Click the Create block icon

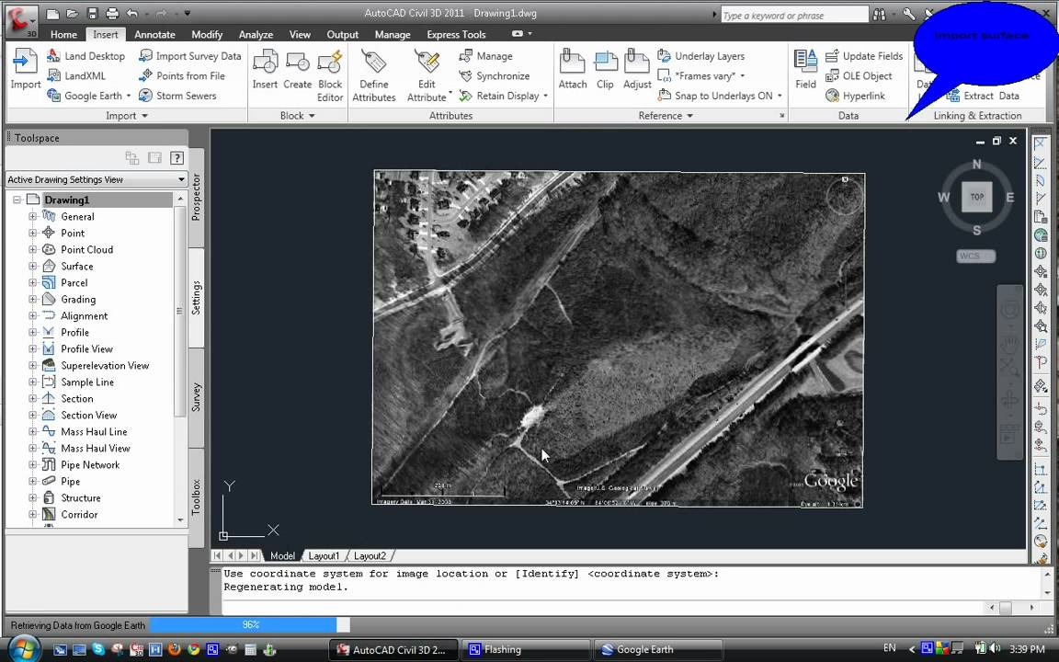[297, 70]
